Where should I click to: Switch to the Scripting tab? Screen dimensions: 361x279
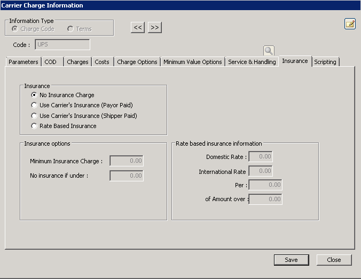(325, 62)
